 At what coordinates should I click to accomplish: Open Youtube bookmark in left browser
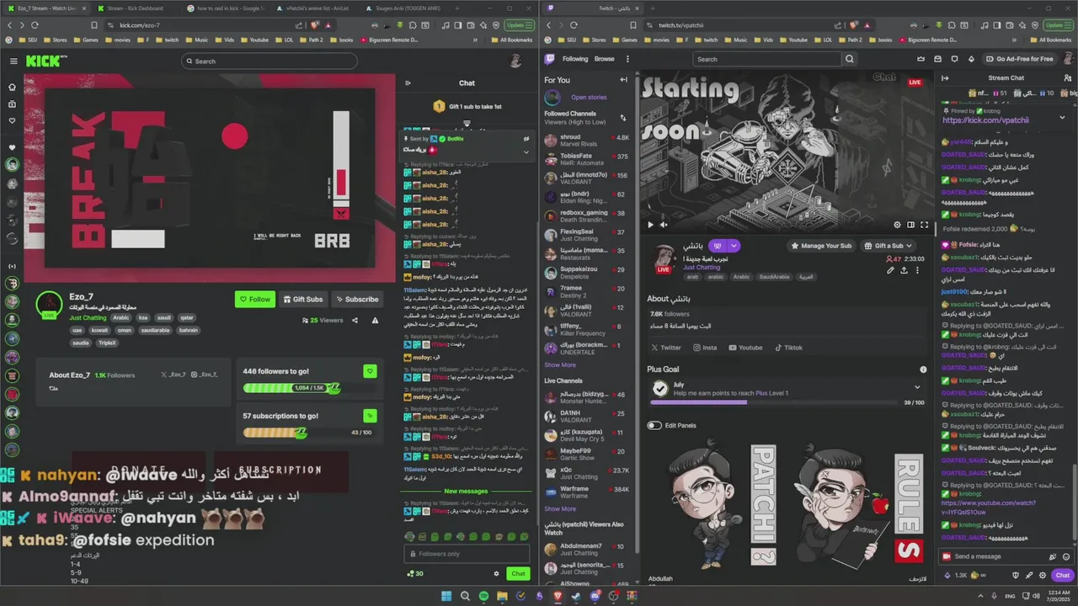pyautogui.click(x=253, y=40)
